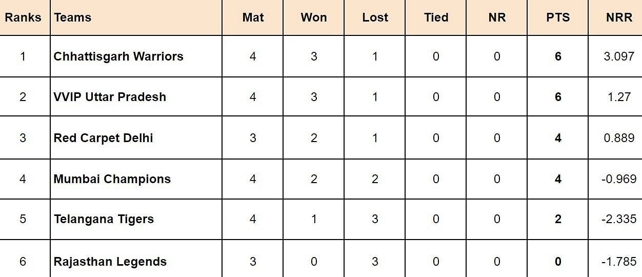Screen dimensions: 642x277
Task: Click the Mumbai Champions team name
Action: (x=112, y=179)
